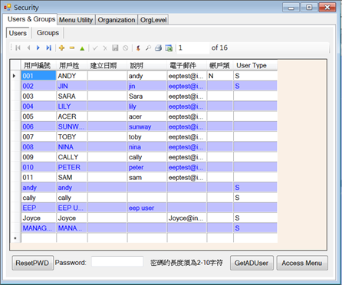342x285 pixels.
Task: Switch to the Organization tab
Action: pos(117,20)
